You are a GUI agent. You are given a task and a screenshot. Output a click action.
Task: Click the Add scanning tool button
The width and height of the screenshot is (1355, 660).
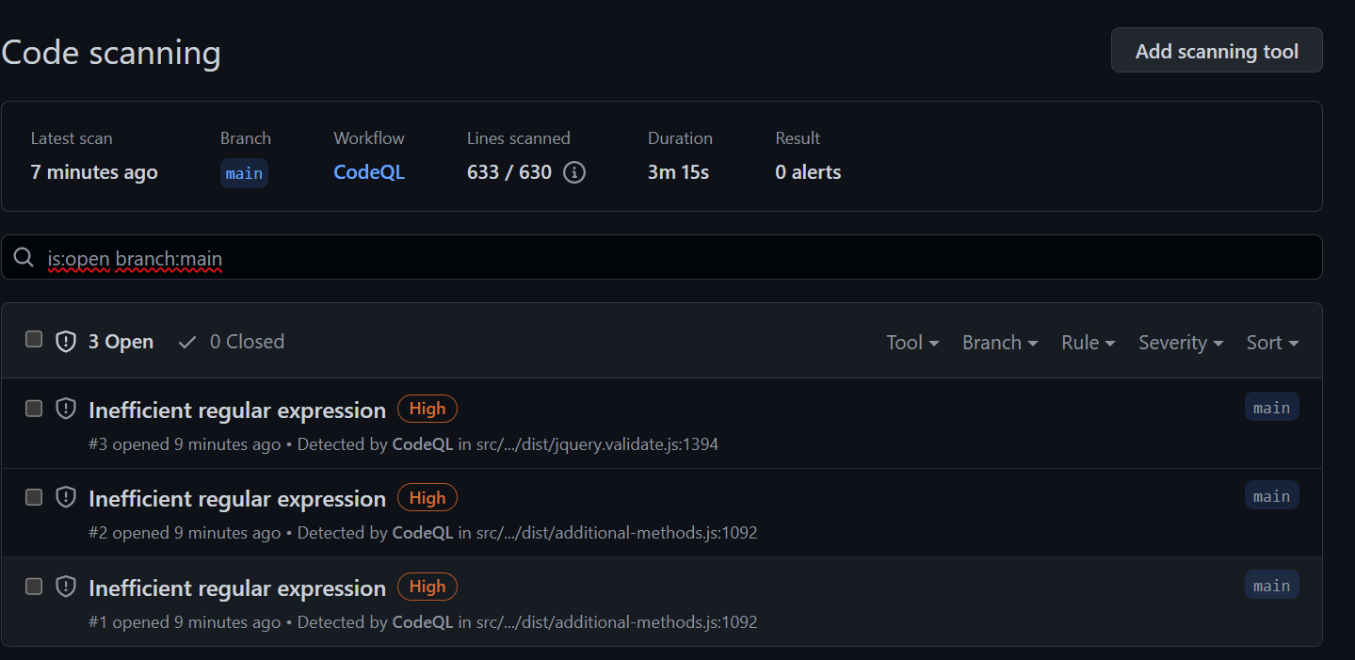tap(1216, 50)
